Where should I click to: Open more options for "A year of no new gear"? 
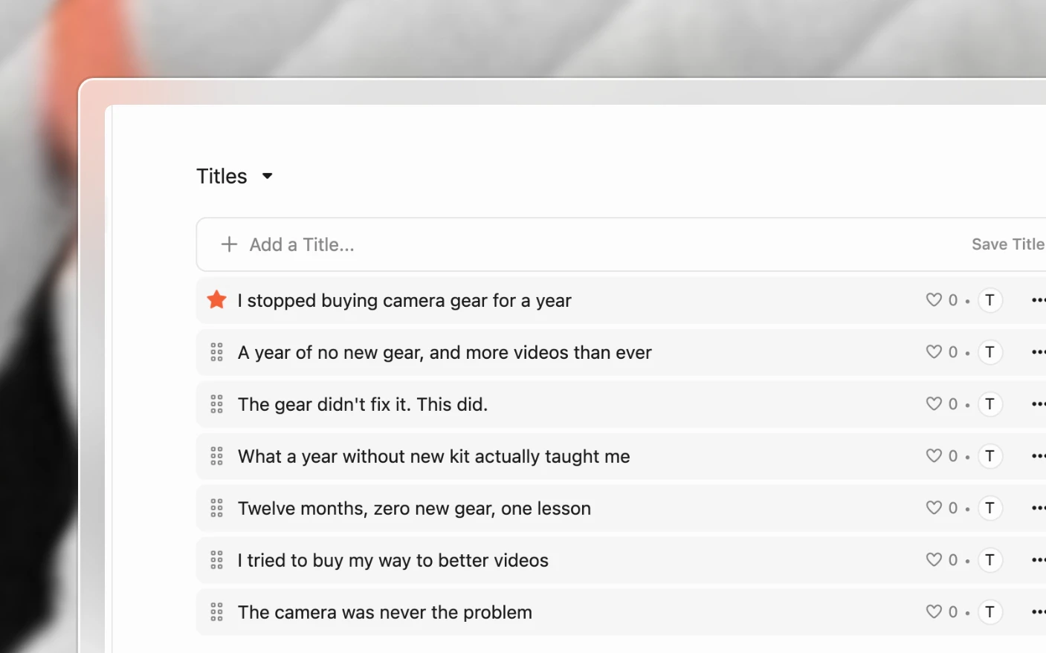click(x=1039, y=352)
